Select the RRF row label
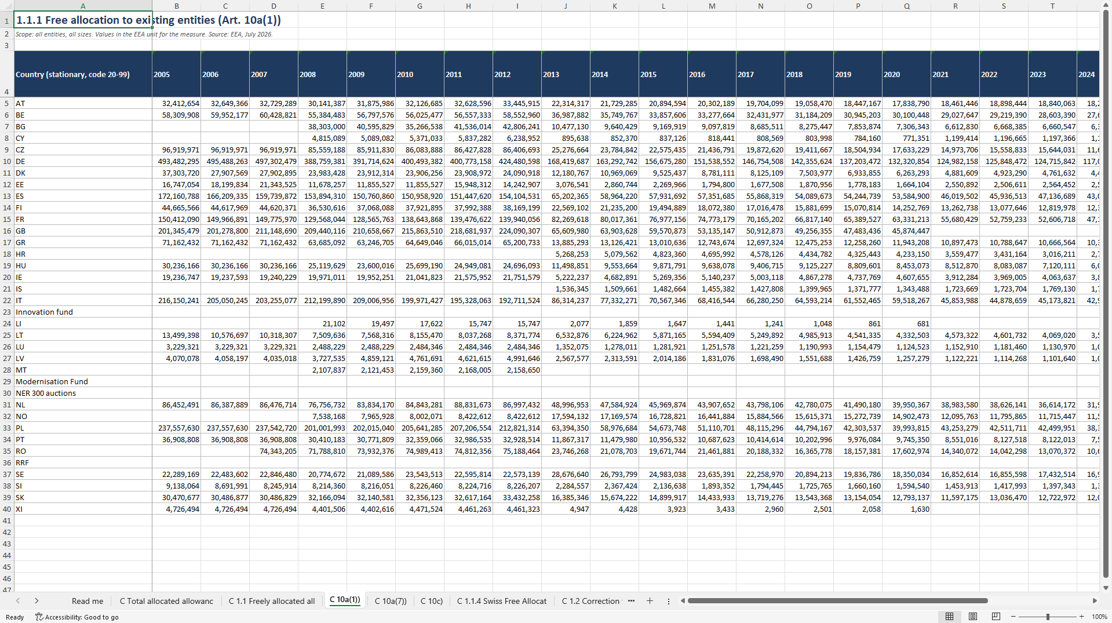Viewport: 1112px width, 623px height. point(83,463)
